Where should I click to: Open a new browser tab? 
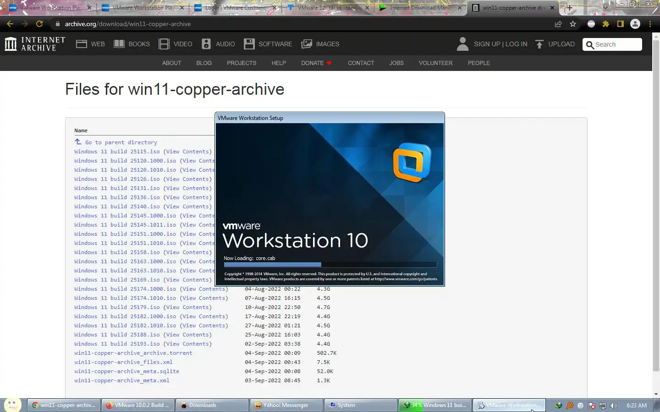pyautogui.click(x=570, y=8)
